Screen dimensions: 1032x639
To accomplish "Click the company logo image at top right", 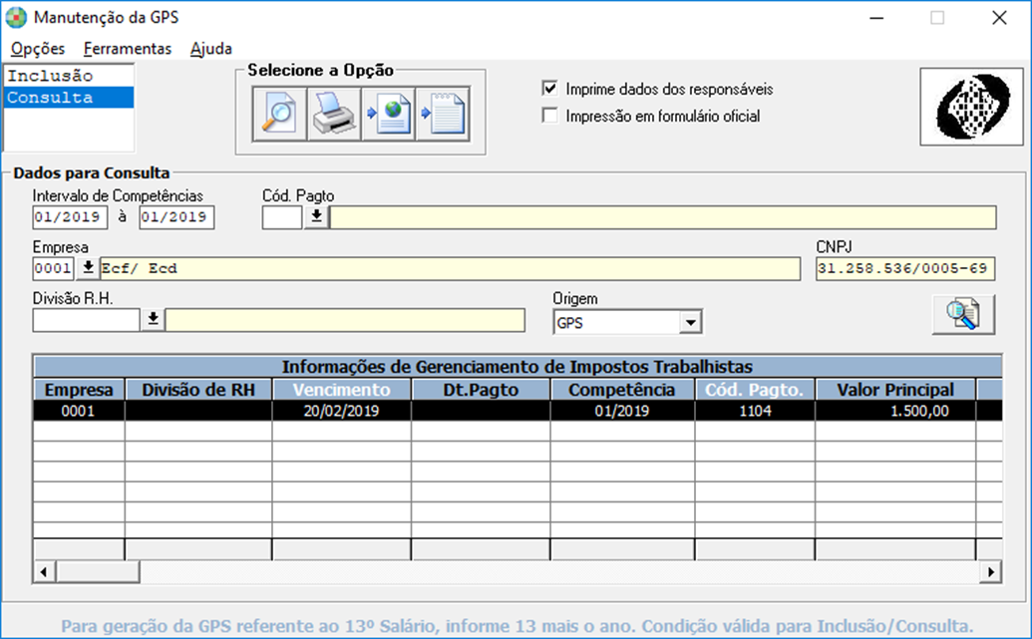I will click(971, 107).
